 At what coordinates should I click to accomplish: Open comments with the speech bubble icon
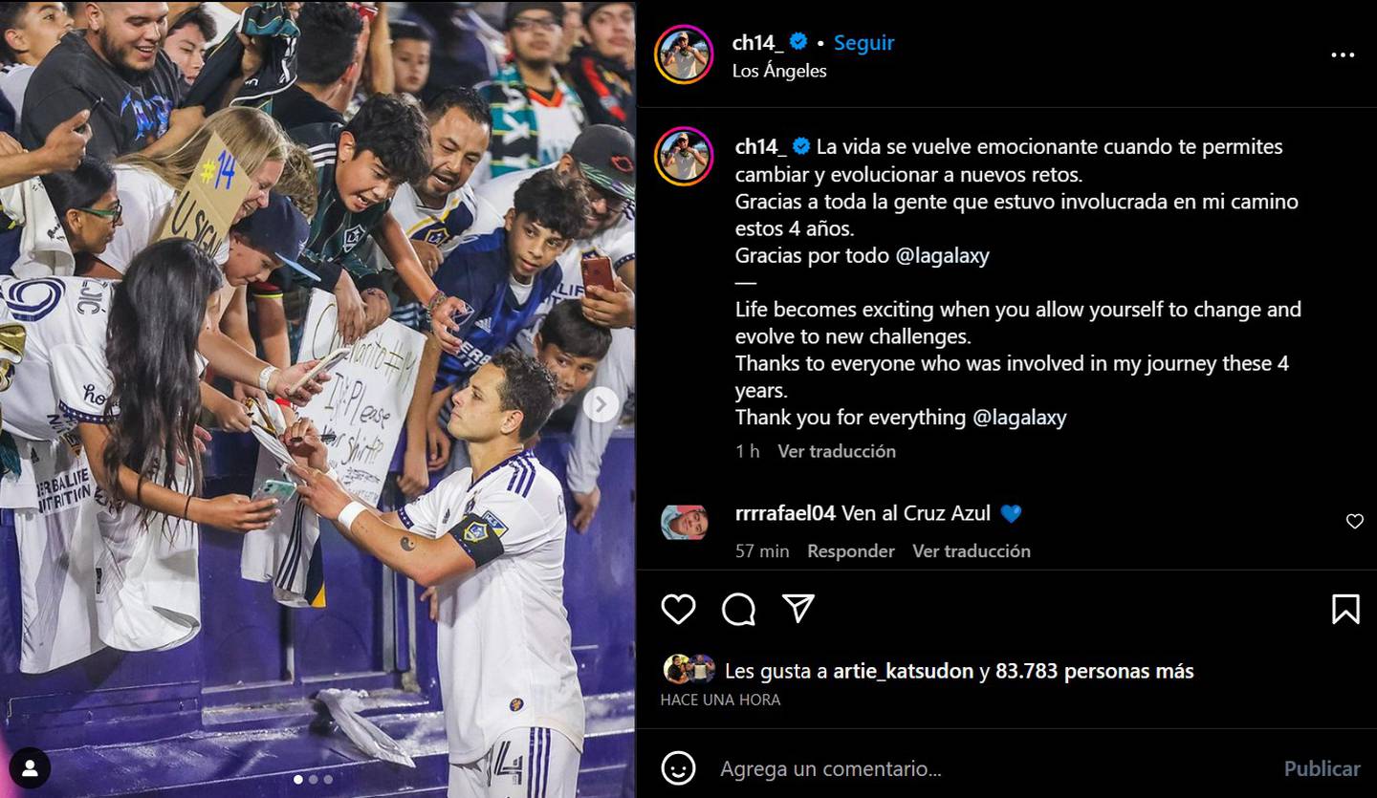[x=738, y=609]
